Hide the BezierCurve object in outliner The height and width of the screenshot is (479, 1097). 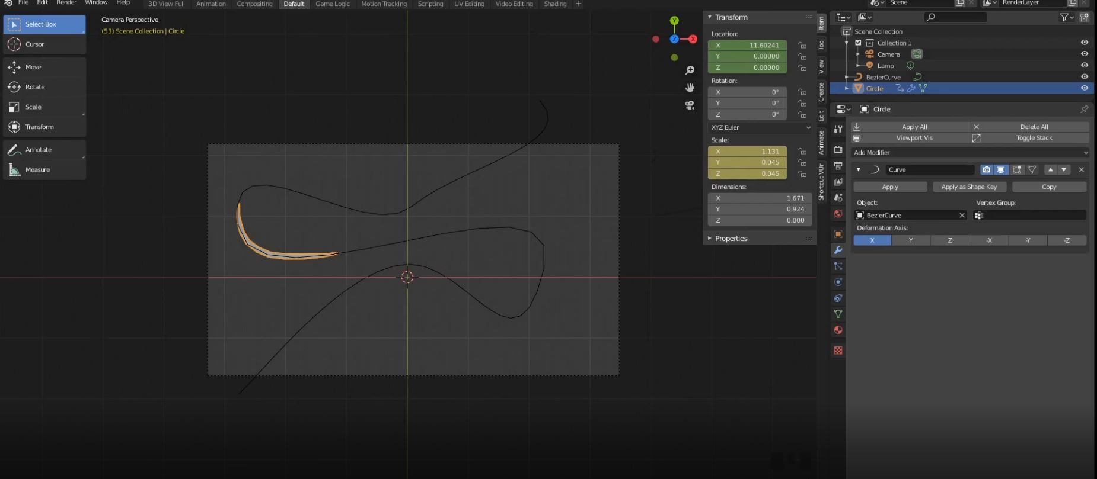pos(1084,77)
